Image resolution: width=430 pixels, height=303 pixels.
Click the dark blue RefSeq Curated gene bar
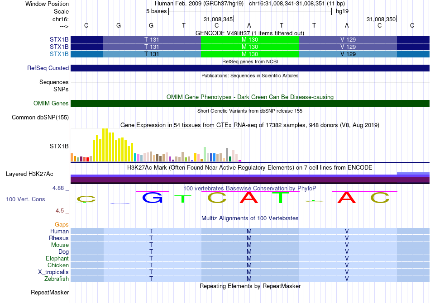click(x=250, y=68)
